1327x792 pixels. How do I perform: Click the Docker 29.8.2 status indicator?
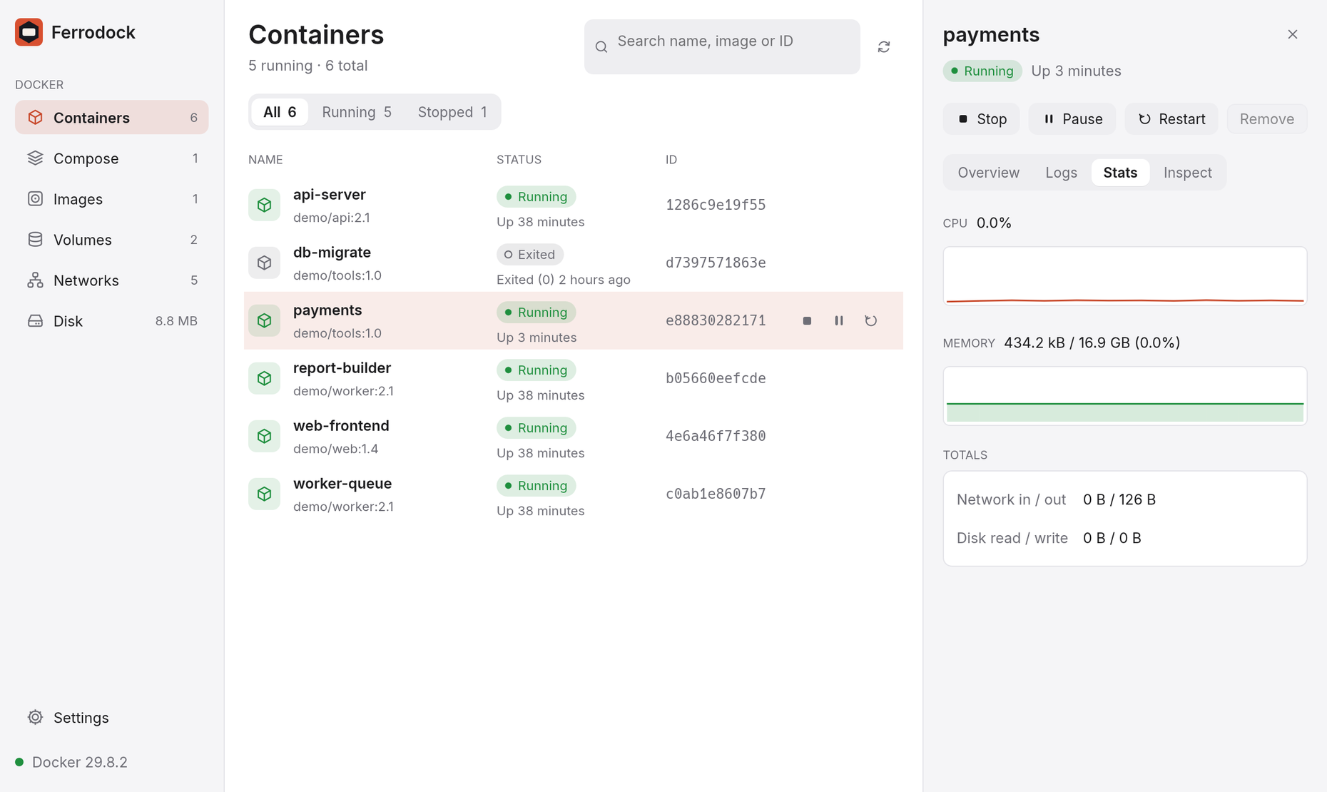[x=71, y=762]
